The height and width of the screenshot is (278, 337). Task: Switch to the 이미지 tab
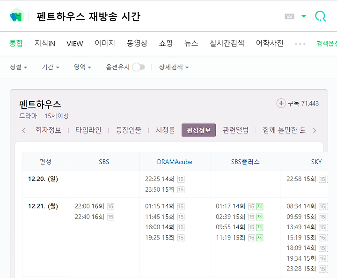[x=105, y=43]
